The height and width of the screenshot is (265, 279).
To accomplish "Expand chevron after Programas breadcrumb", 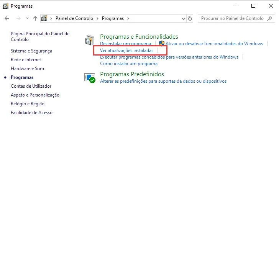I will (x=128, y=18).
